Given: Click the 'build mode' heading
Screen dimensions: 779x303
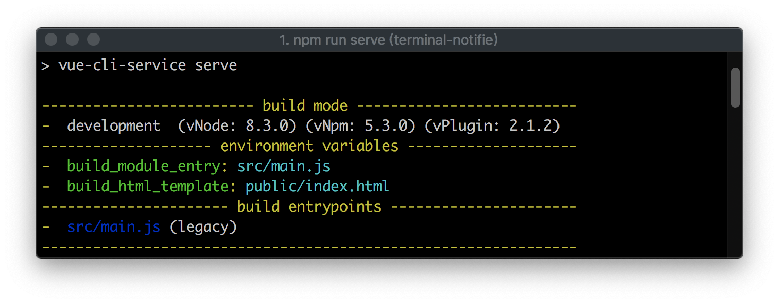Looking at the screenshot, I should pyautogui.click(x=305, y=105).
